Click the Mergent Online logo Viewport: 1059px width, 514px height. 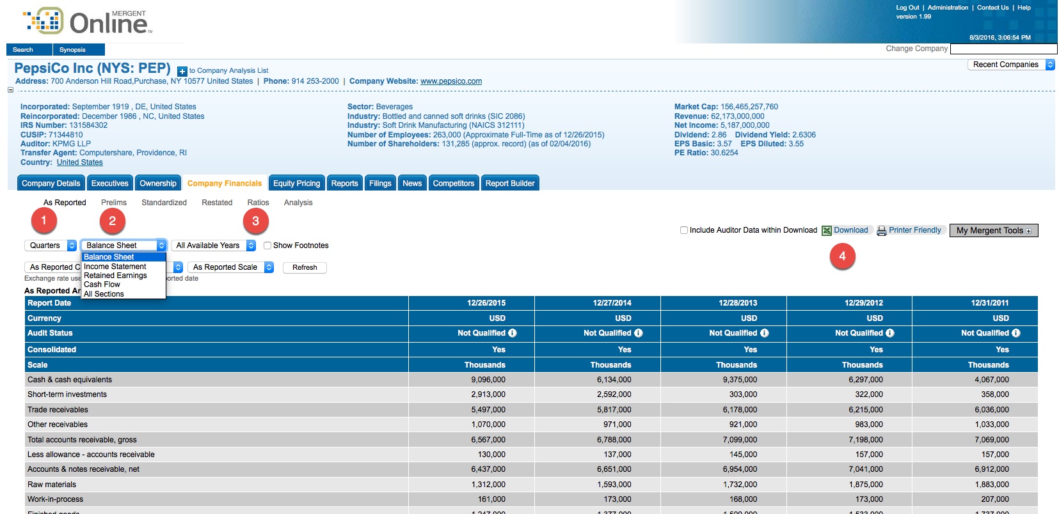[88, 22]
